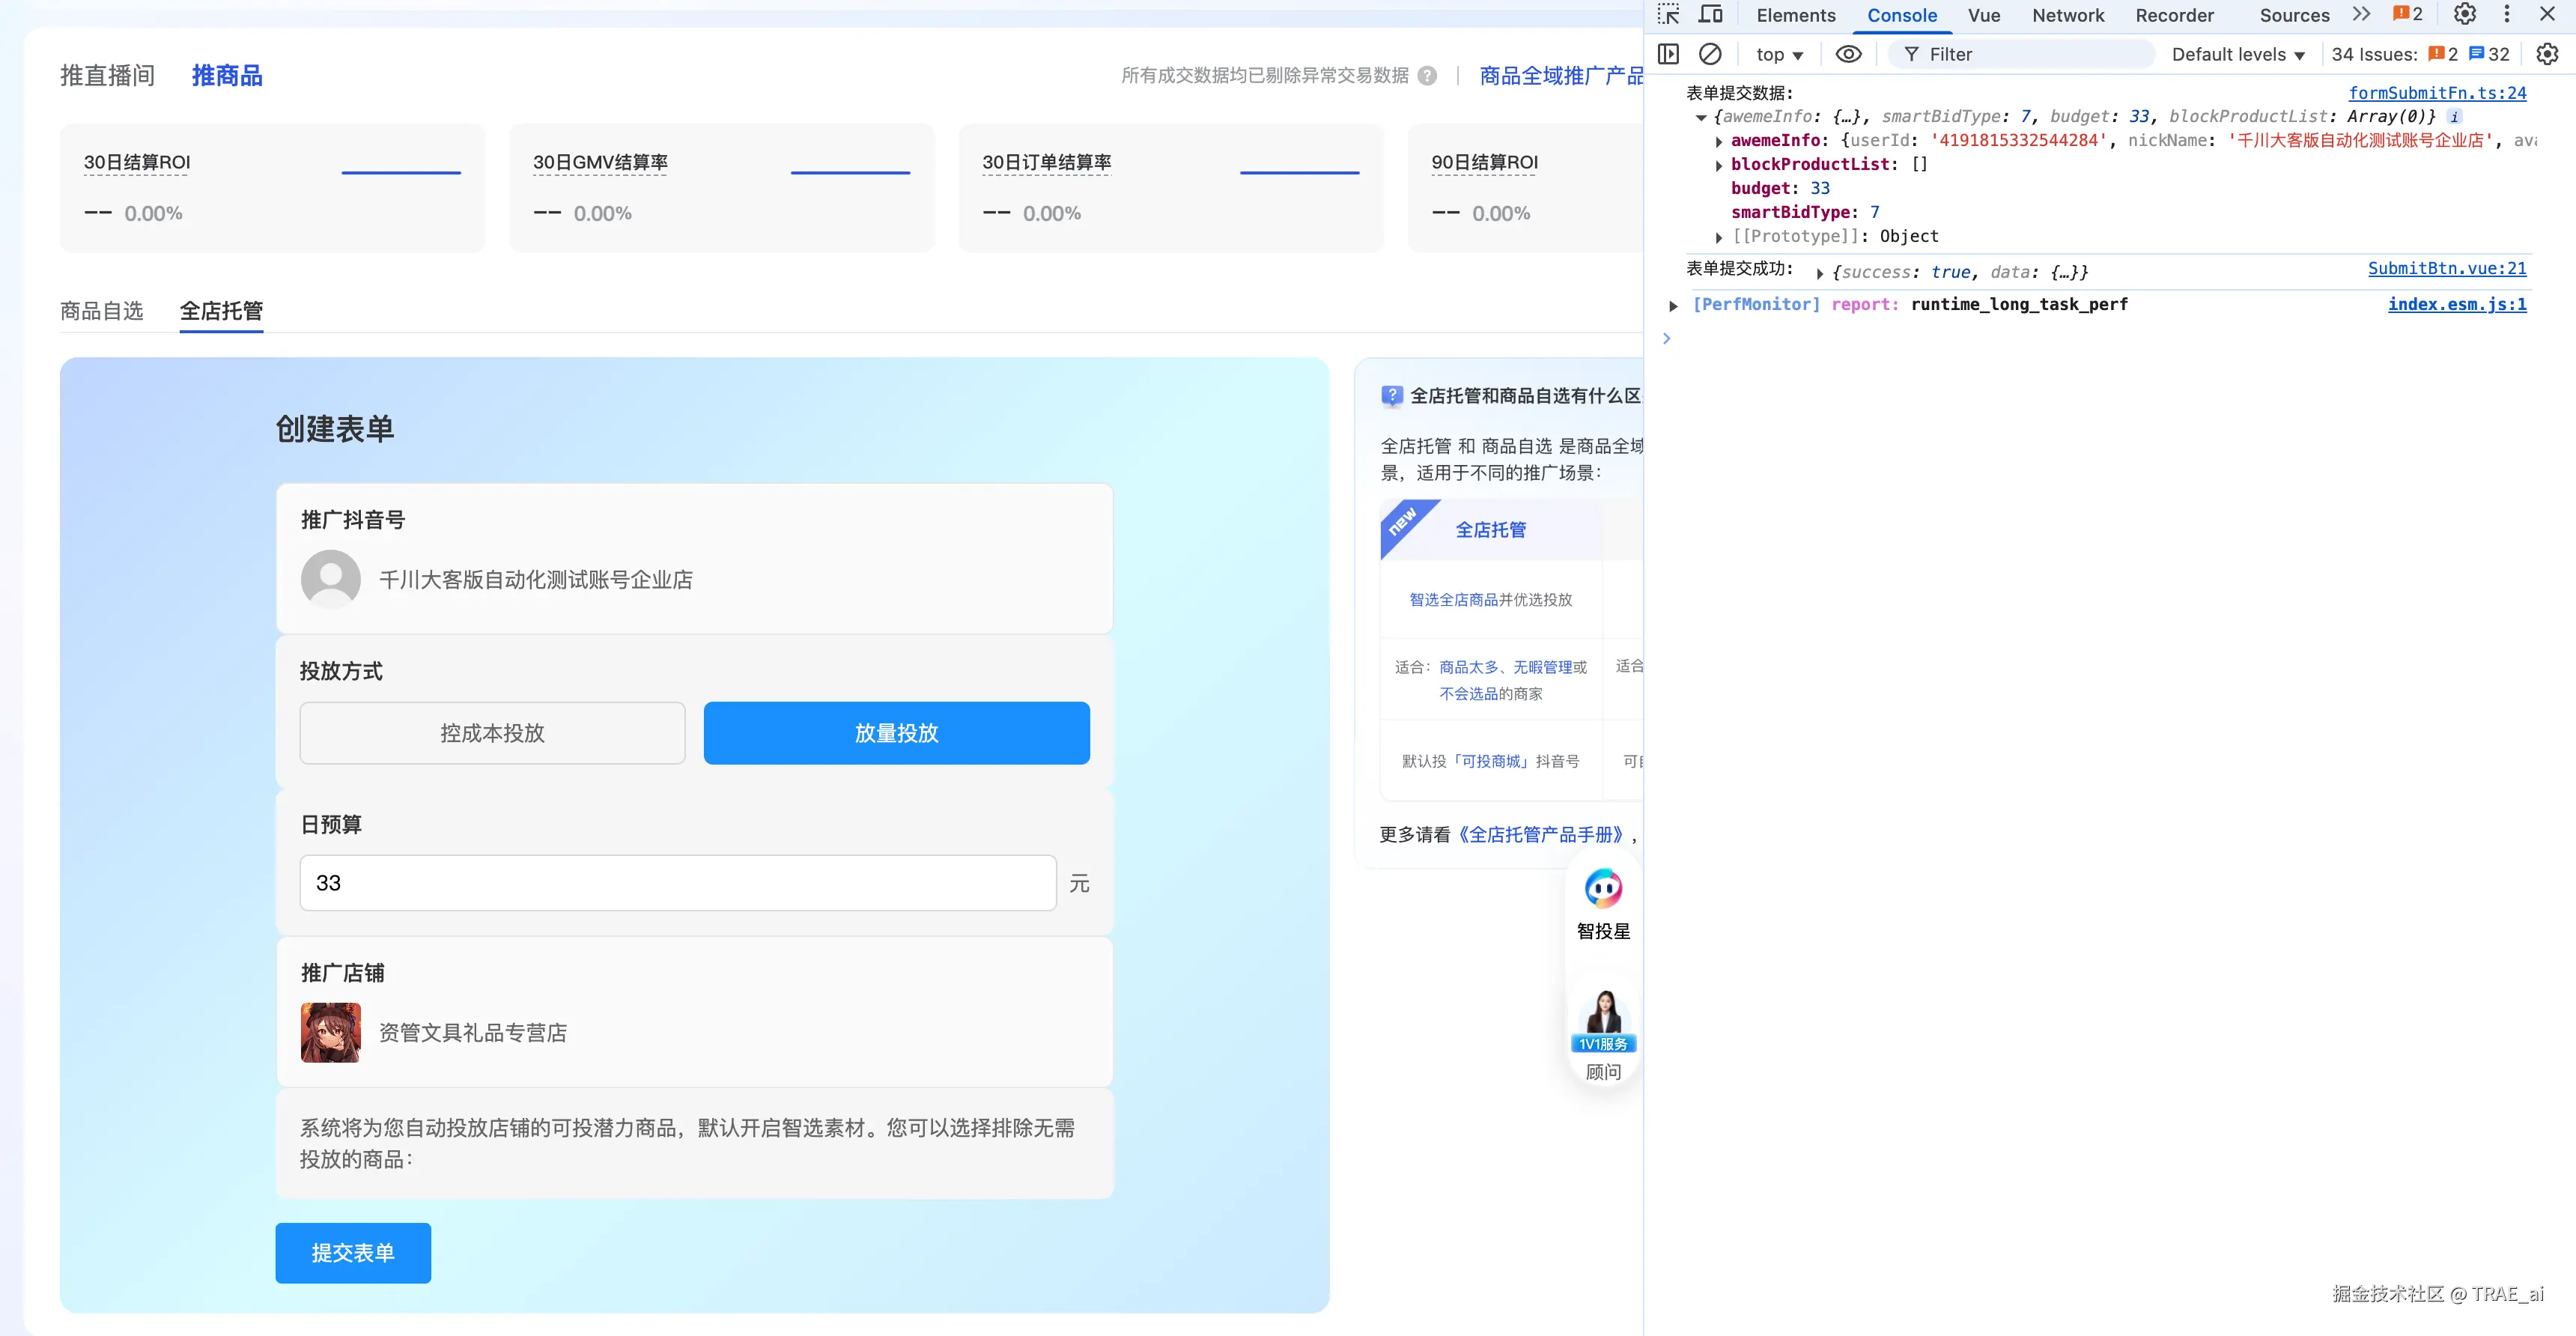Expand the PerfMonitor report log entry
Viewport: 2576px width, 1336px height.
coord(1673,305)
